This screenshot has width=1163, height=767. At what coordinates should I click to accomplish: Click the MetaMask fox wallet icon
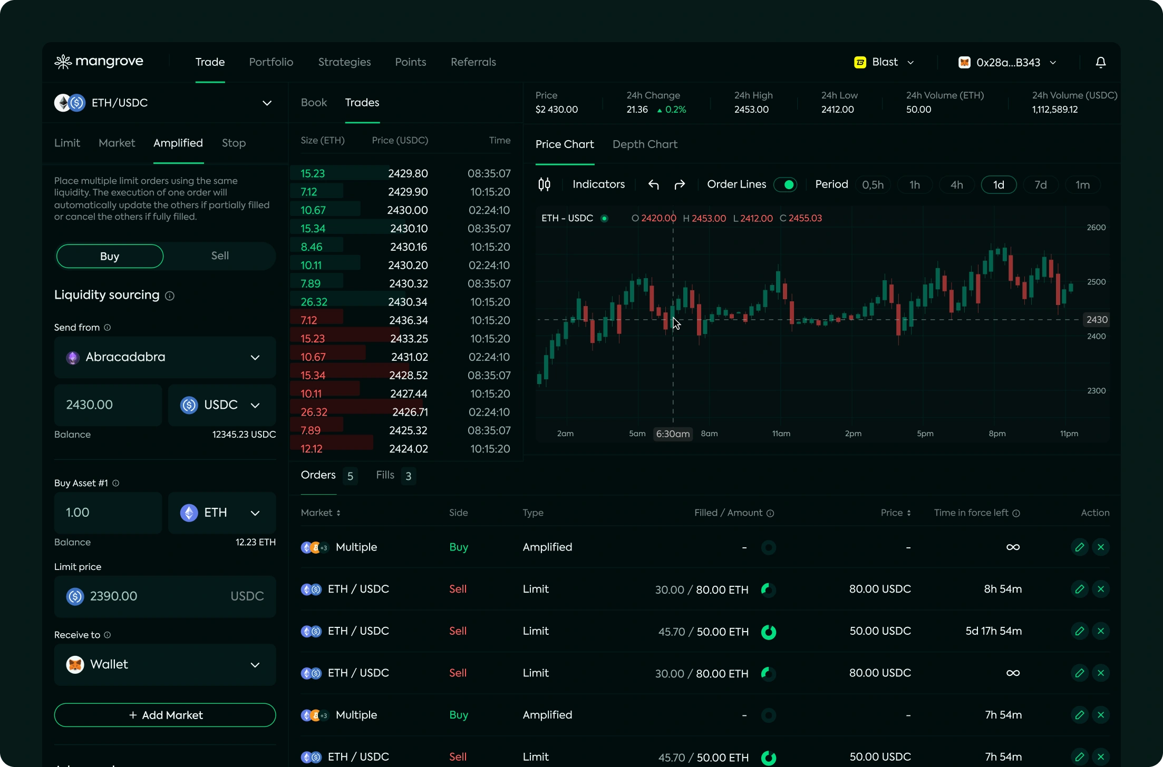[964, 62]
